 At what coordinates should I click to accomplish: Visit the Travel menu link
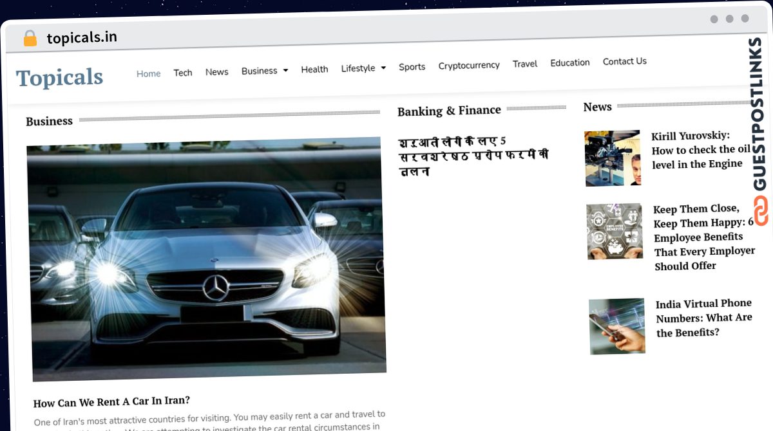[x=524, y=64]
